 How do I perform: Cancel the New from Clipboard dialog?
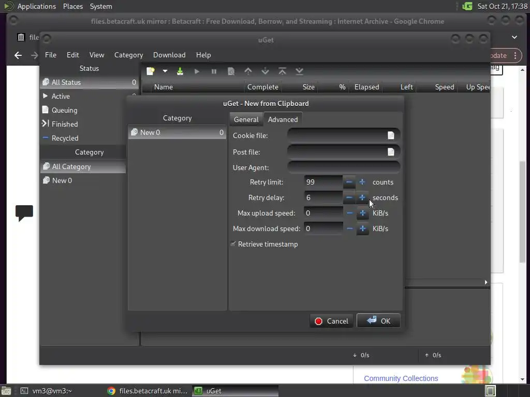coord(331,321)
